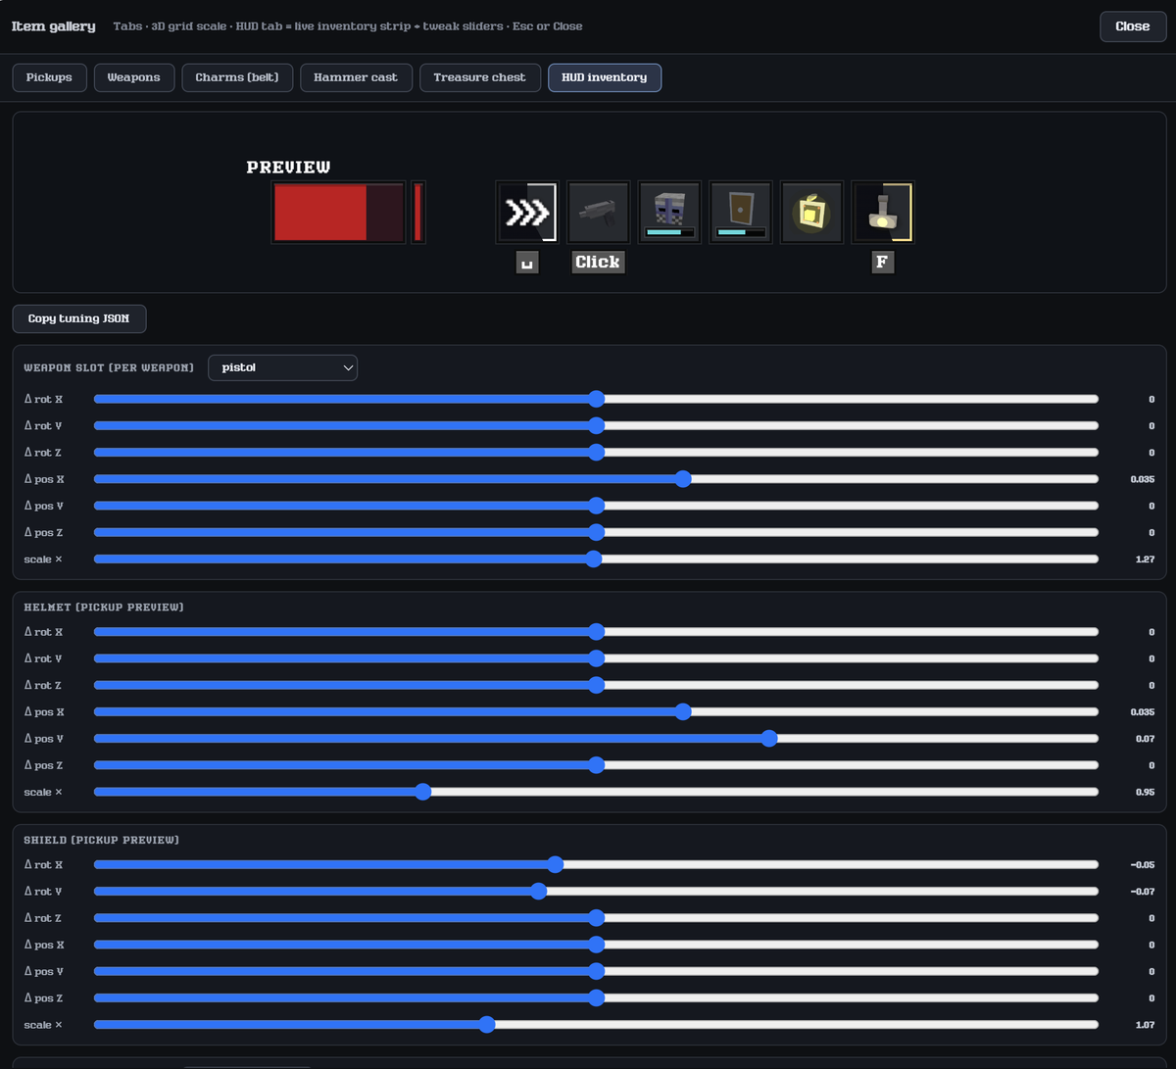Adjust the weapon slot pos Y slider
1176x1069 pixels.
(x=596, y=506)
